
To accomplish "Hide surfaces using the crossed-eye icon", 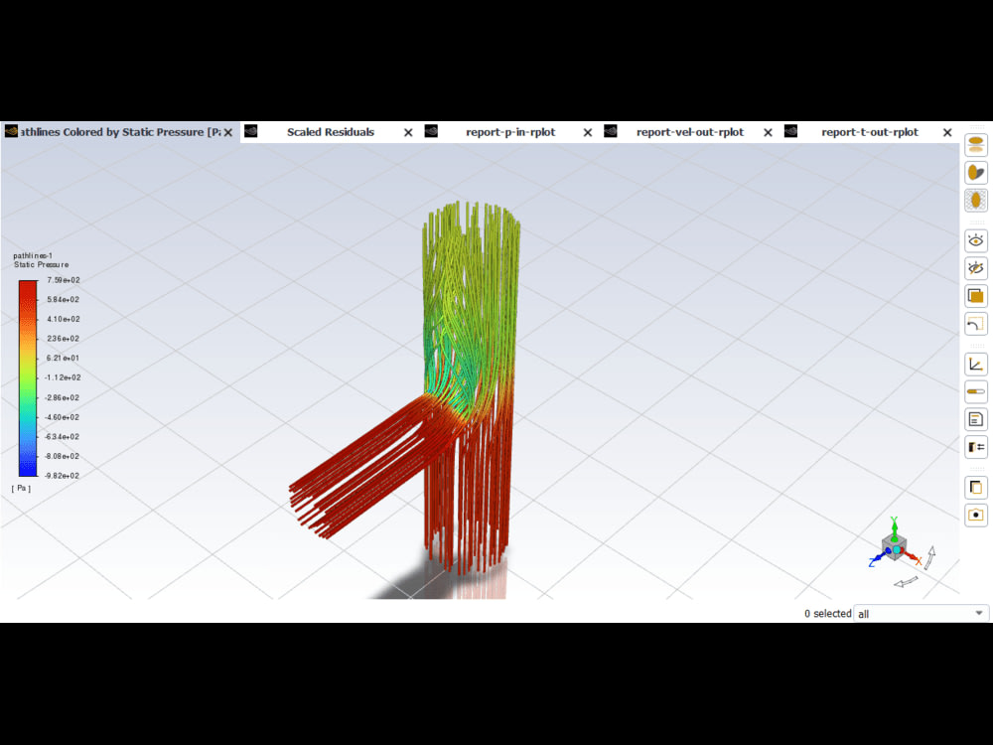I will (x=975, y=267).
